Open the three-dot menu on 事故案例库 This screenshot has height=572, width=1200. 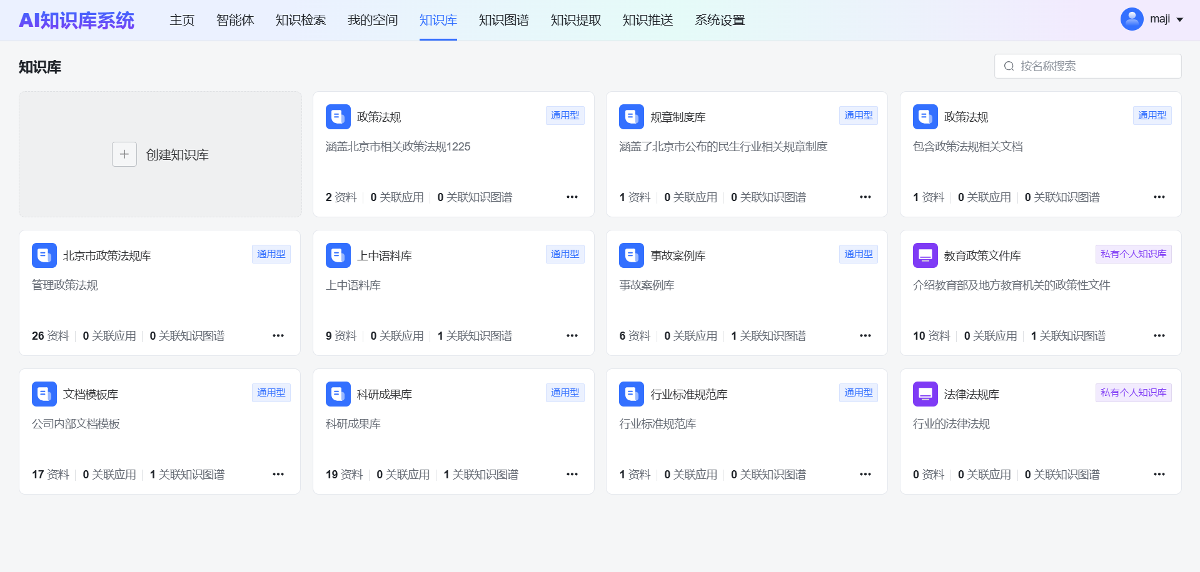coord(865,336)
